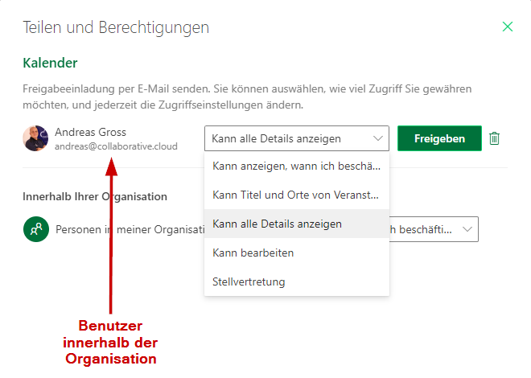Select the 'Kann bearbeiten' option
Viewport: 531px width, 378px height.
pos(297,253)
